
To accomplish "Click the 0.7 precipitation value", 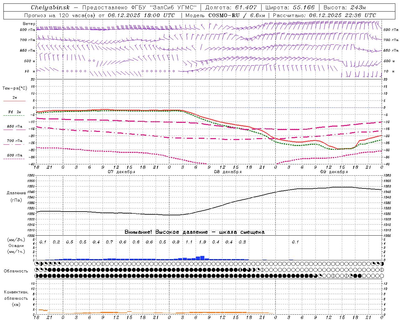I will point(109,242).
